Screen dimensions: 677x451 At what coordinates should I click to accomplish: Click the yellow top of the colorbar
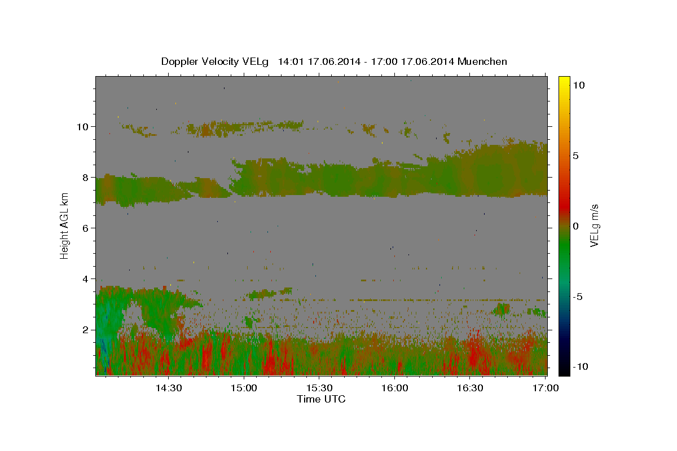(564, 82)
